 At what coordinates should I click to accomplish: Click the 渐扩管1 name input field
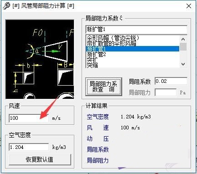pyautogui.click(x=136, y=29)
